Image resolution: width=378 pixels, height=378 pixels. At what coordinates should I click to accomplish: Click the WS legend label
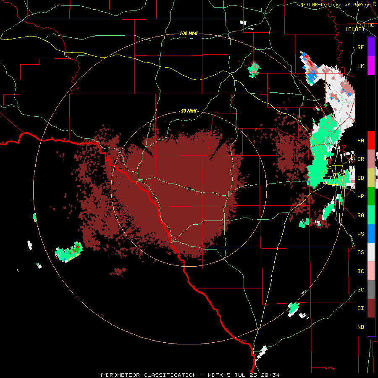(360, 234)
